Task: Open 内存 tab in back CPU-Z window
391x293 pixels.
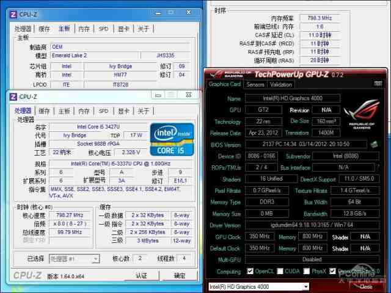Action: [x=84, y=29]
